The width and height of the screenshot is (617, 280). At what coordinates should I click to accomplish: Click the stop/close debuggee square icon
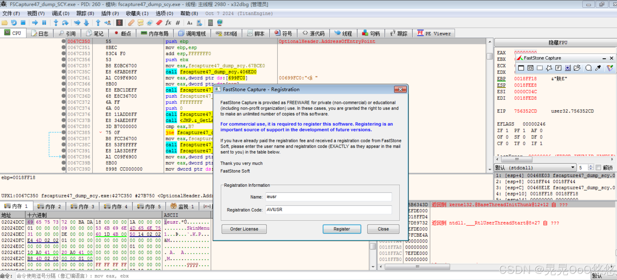click(23, 23)
